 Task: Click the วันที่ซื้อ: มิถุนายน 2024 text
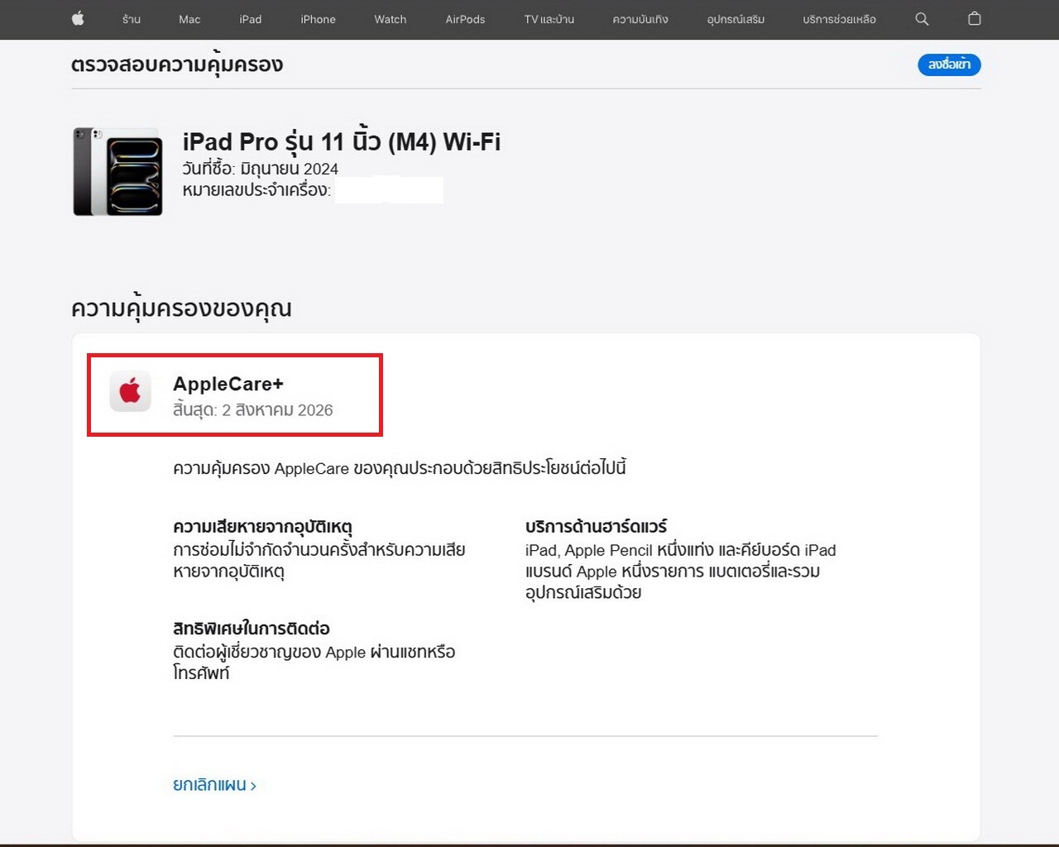point(260,169)
